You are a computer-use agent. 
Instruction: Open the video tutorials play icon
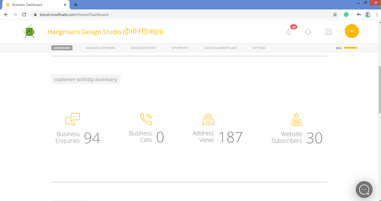pos(328,32)
